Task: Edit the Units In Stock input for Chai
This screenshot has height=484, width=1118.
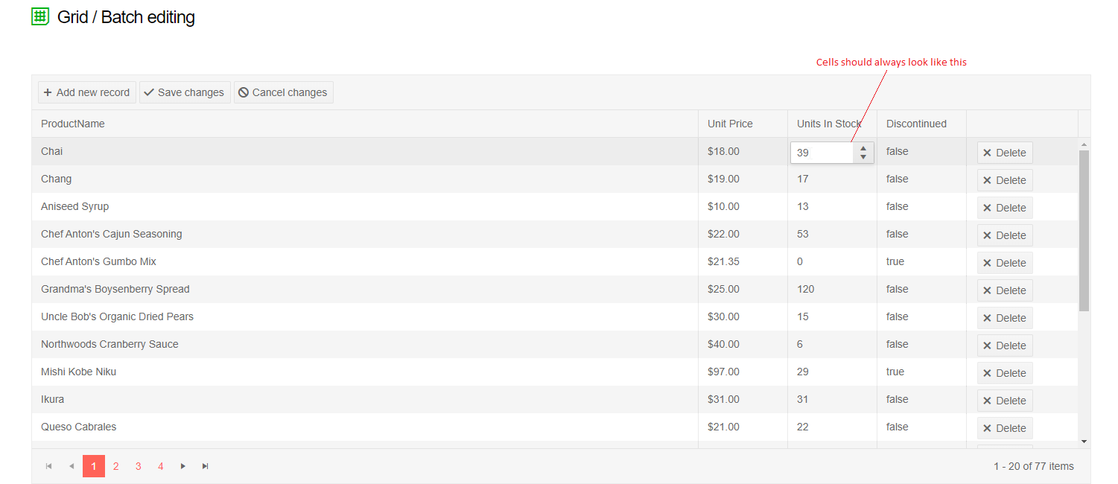Action: (822, 153)
